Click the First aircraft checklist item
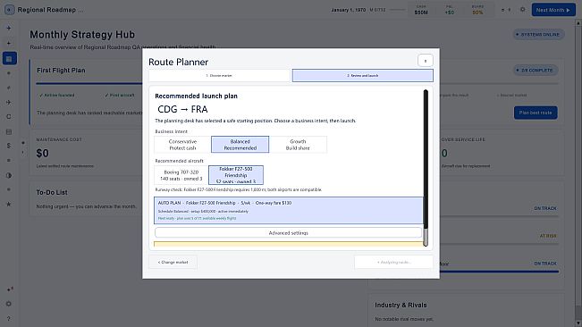This screenshot has width=582, height=327. click(120, 96)
